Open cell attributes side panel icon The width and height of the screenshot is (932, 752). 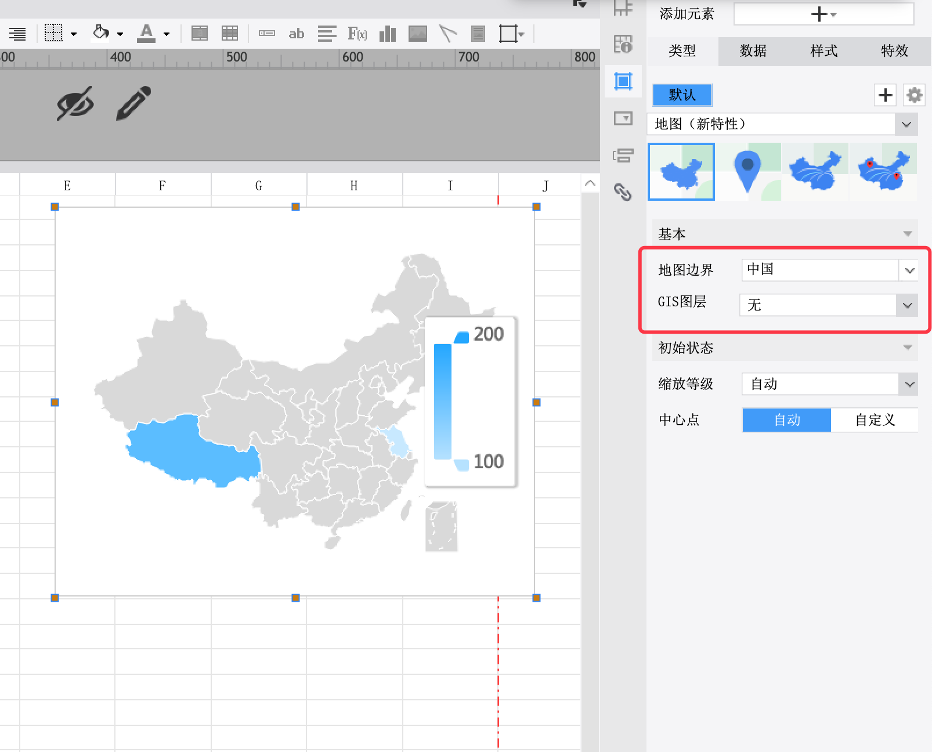pos(623,44)
